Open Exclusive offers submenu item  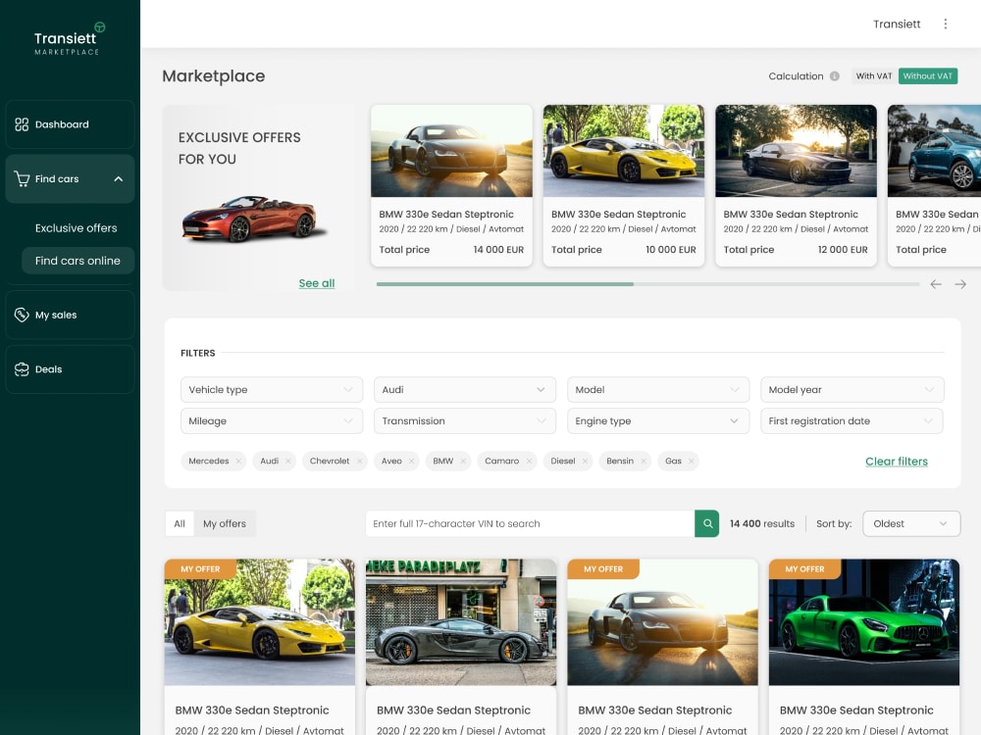[77, 228]
